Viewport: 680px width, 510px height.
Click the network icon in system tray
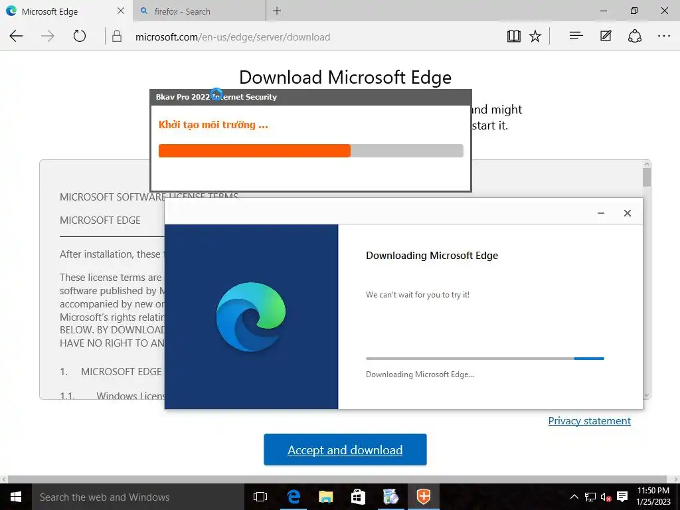(590, 497)
